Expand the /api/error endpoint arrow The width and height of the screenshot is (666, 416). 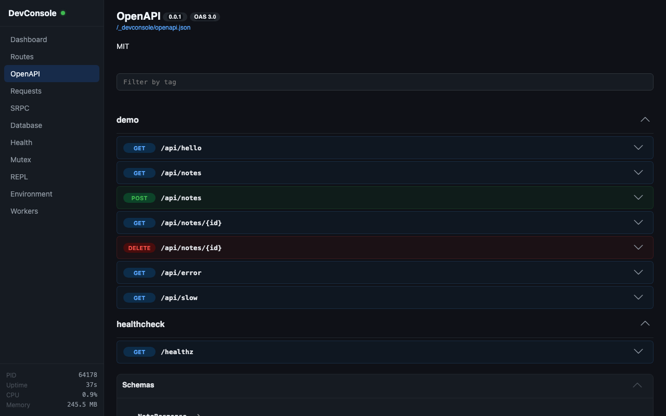click(638, 272)
